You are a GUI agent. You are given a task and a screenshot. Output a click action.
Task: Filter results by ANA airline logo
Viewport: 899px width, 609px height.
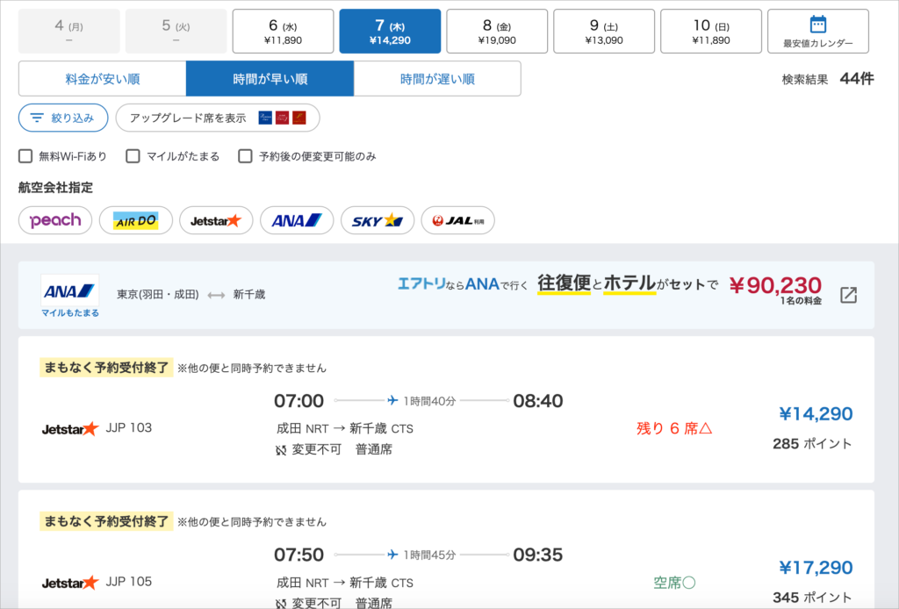pos(296,220)
